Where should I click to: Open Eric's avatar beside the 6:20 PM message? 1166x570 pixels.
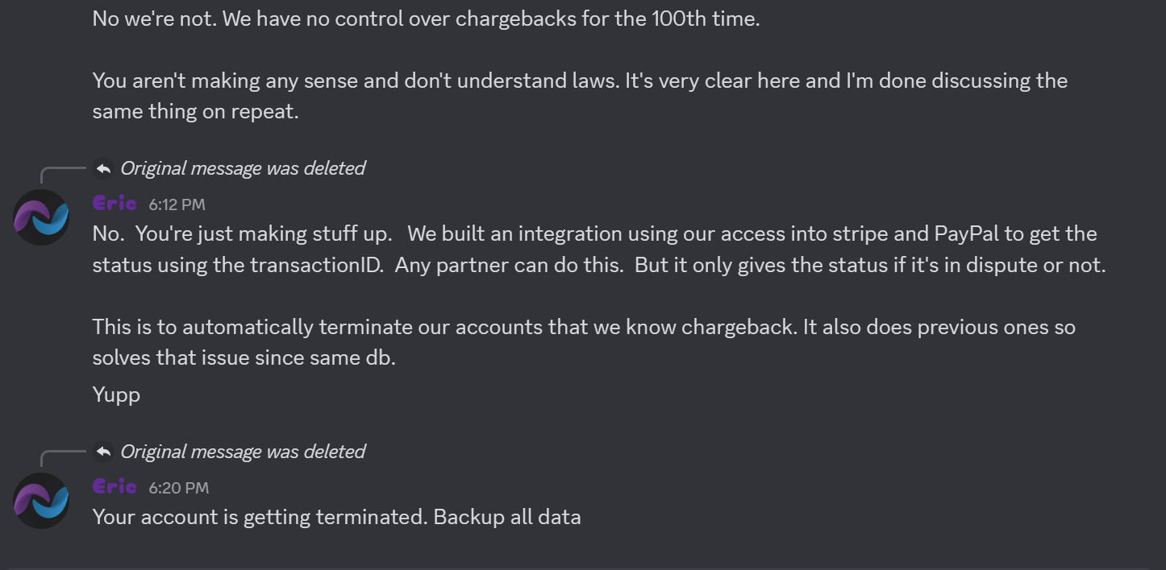click(41, 501)
